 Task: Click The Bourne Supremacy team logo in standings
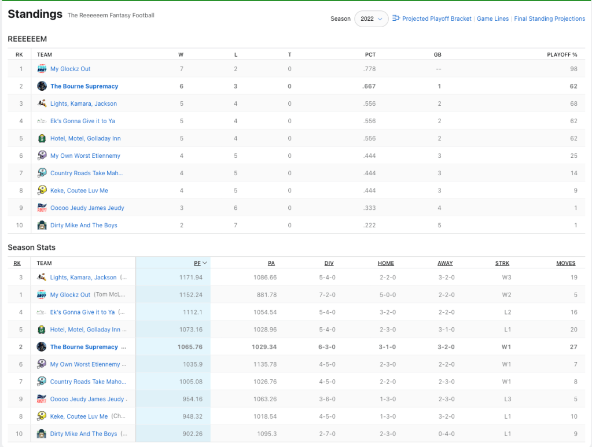(x=42, y=86)
